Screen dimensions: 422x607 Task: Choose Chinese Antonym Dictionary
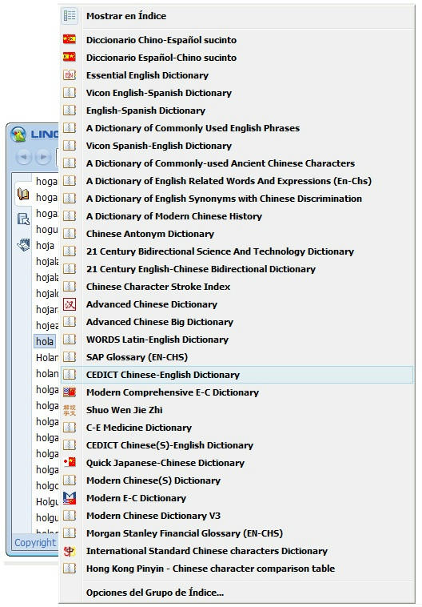point(237,234)
